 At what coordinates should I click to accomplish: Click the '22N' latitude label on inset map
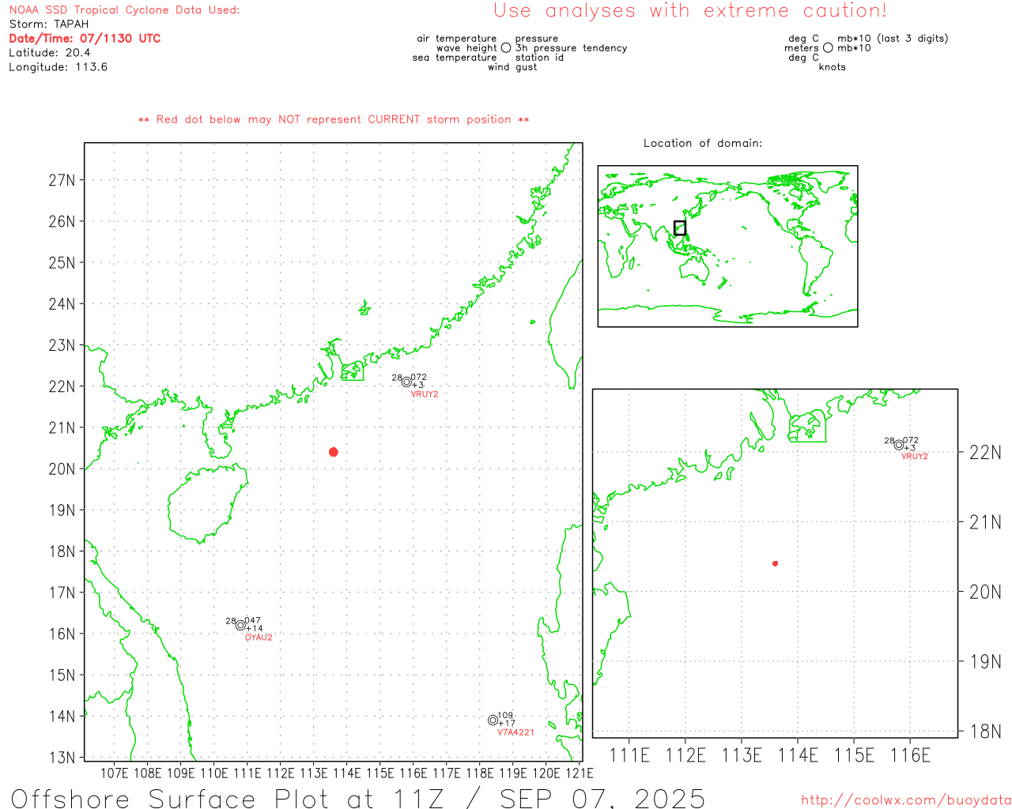985,453
